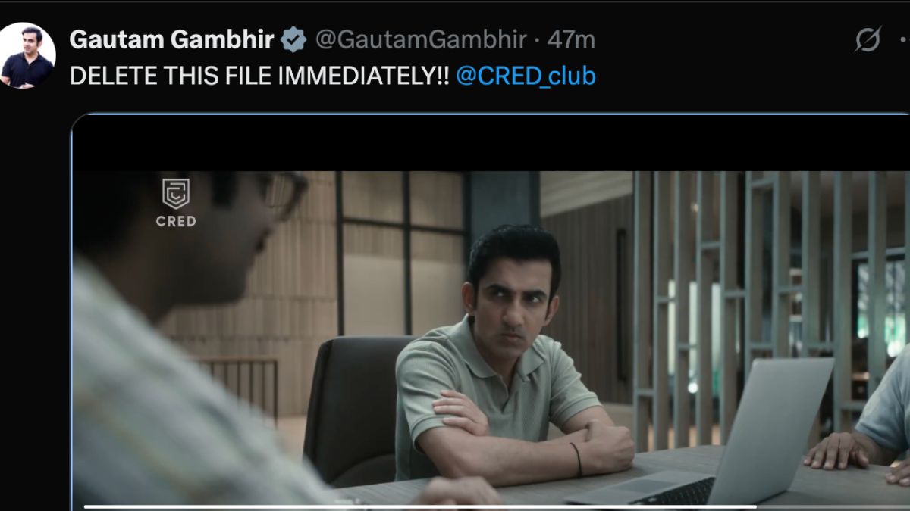
Task: Click the DELETE THIS FILE IMMEDIATELY text
Action: 259,76
